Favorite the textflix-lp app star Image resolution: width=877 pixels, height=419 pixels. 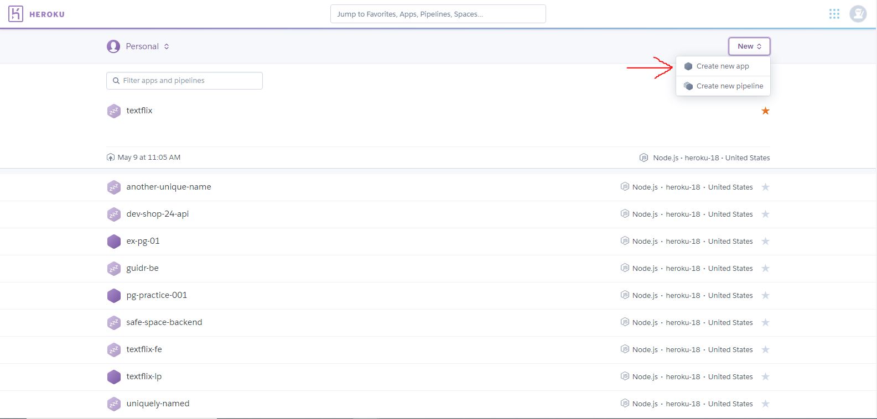pyautogui.click(x=765, y=377)
